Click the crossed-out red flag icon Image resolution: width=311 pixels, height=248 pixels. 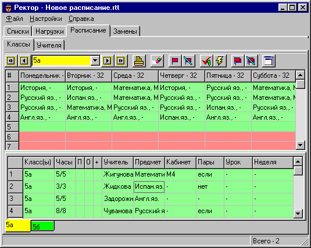[188, 60]
